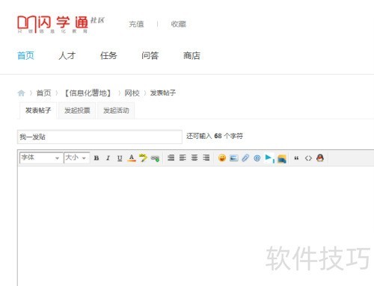Click the 闪学通 社区 logo
374x286 pixels.
[x=61, y=25]
